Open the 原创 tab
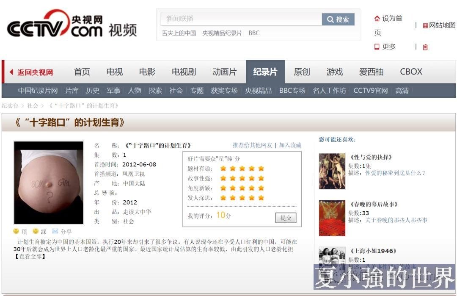Image resolution: width=457 pixels, height=296 pixels. [302, 72]
